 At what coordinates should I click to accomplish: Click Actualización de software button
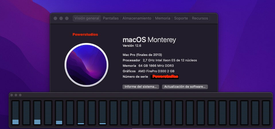(x=185, y=87)
